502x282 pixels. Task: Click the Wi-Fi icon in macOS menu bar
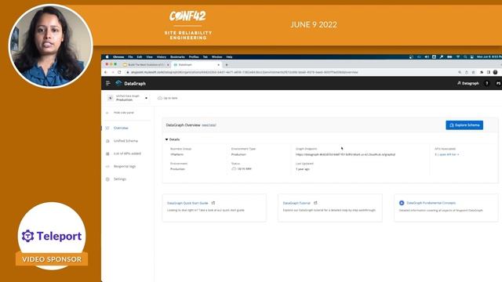(458, 57)
